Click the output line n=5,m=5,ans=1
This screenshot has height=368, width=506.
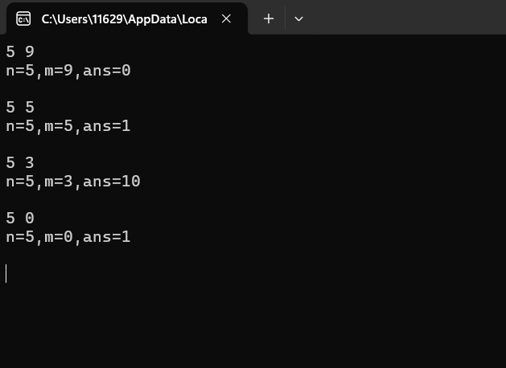coord(68,126)
